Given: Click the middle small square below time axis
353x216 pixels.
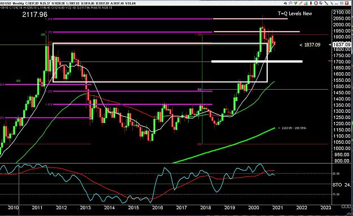Looking at the screenshot, I should [x=346, y=206].
